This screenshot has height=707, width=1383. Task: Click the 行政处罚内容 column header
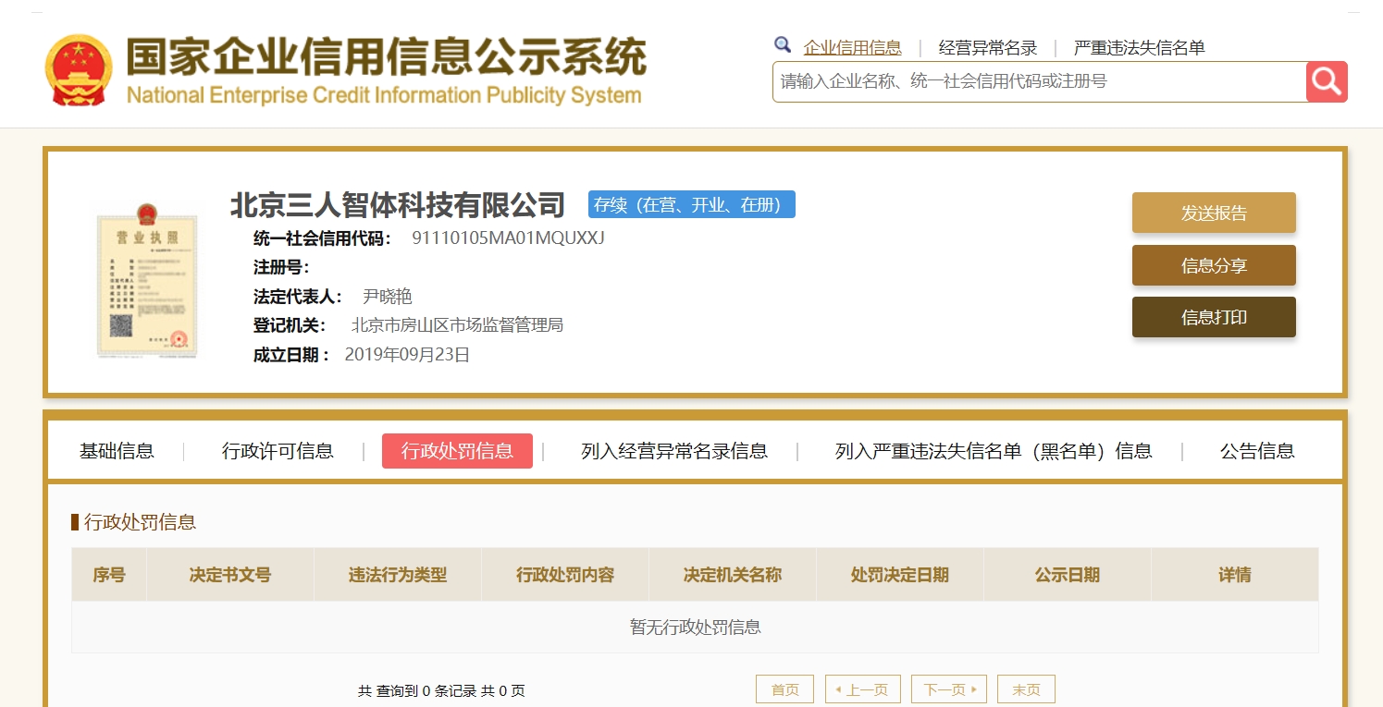click(x=565, y=575)
